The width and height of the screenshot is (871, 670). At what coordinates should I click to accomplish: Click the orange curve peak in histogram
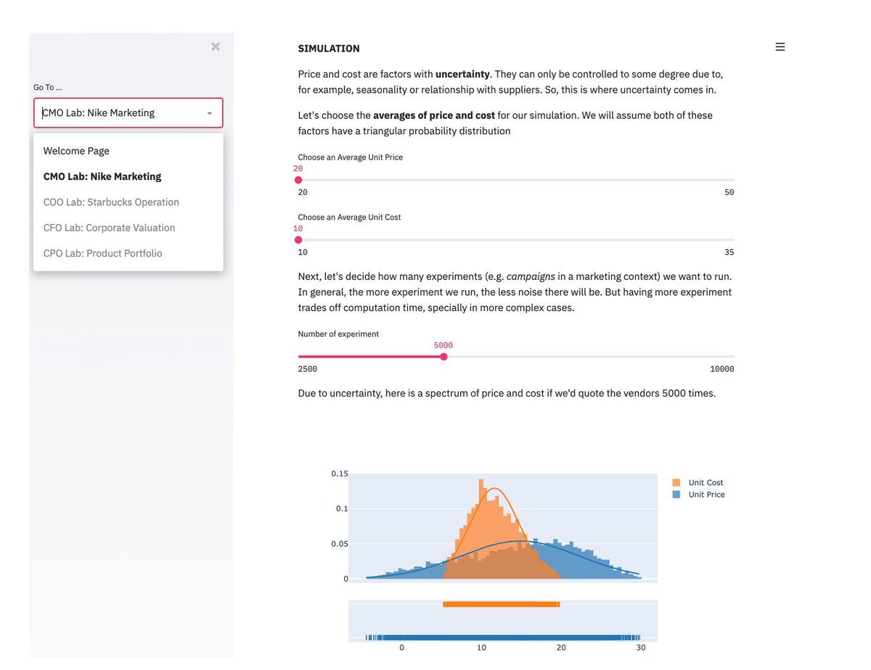[x=494, y=488]
